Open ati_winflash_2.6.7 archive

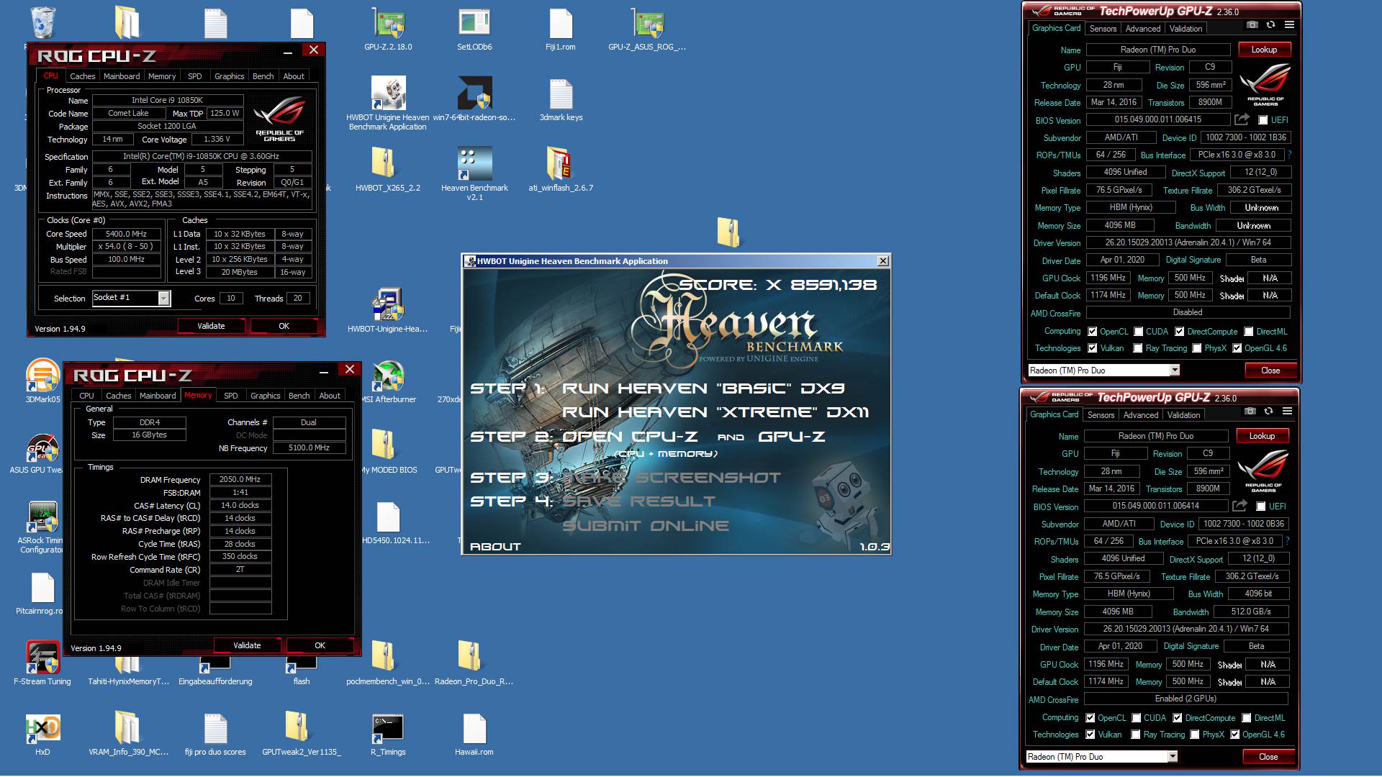(559, 163)
